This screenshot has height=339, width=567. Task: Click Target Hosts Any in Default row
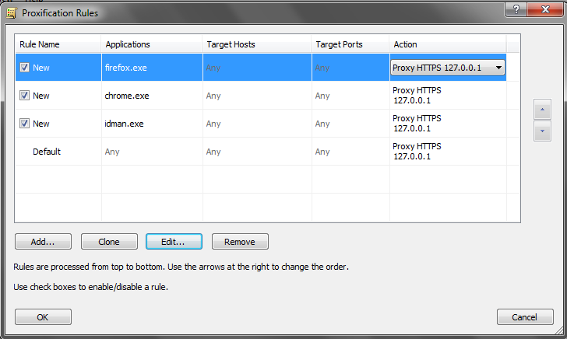[213, 152]
